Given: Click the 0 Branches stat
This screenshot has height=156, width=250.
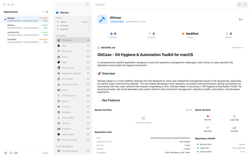Looking at the screenshot, I should click(x=152, y=35).
